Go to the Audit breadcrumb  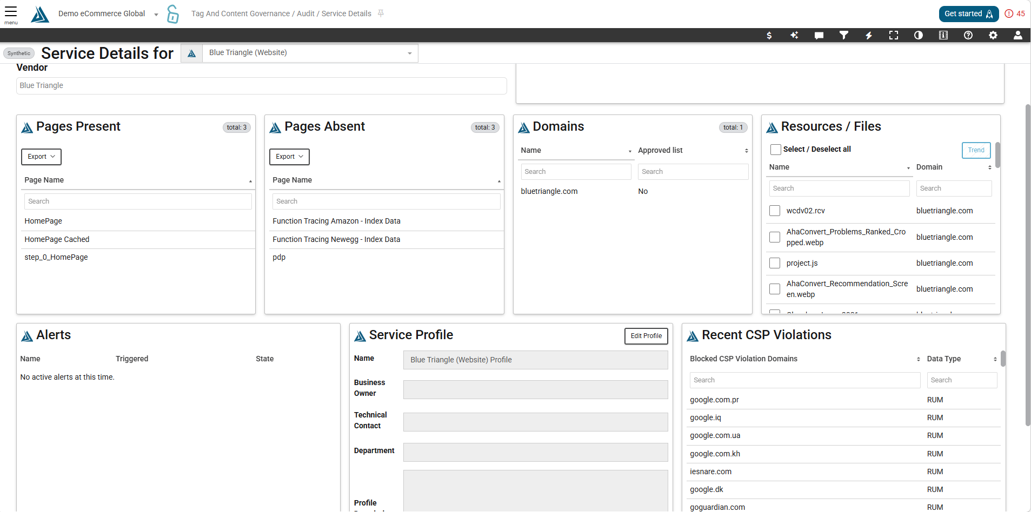[305, 14]
